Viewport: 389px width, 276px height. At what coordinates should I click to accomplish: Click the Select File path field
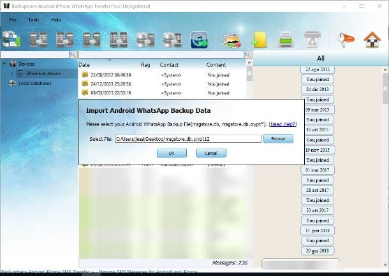(x=187, y=139)
